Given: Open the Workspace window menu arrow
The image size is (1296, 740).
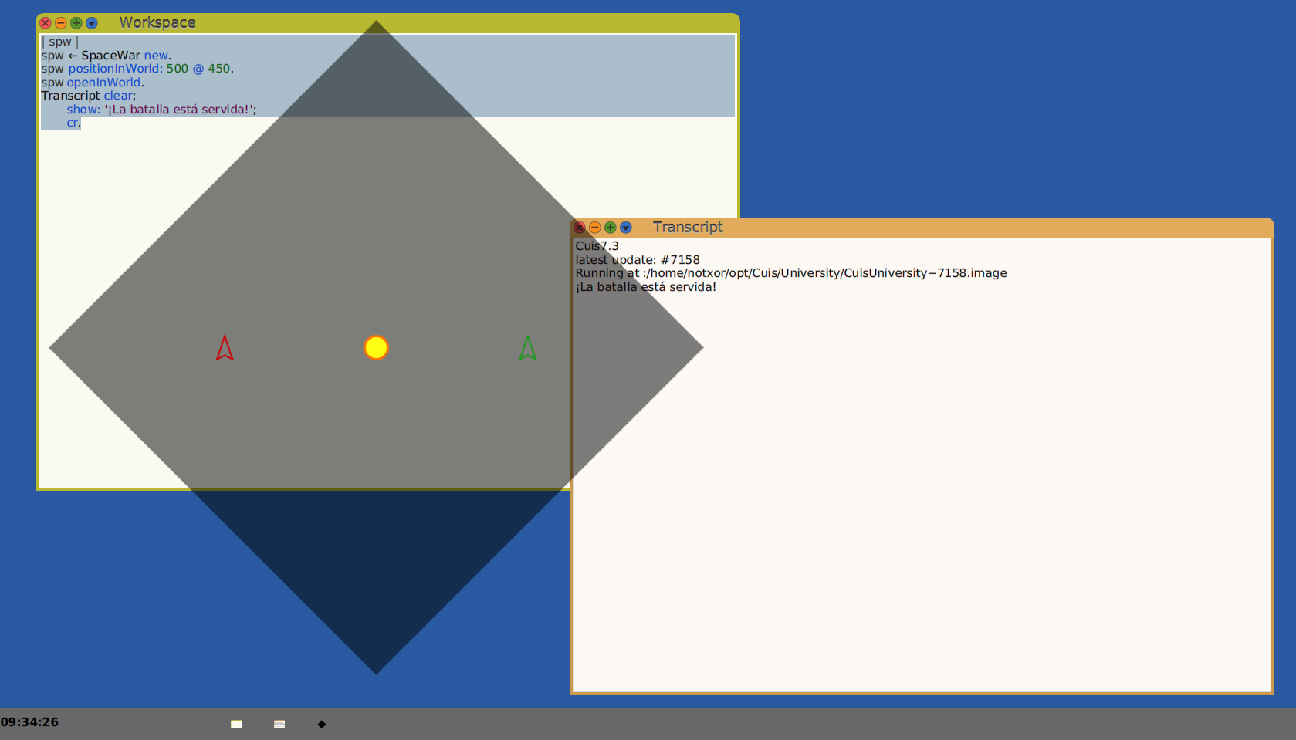Looking at the screenshot, I should 92,23.
